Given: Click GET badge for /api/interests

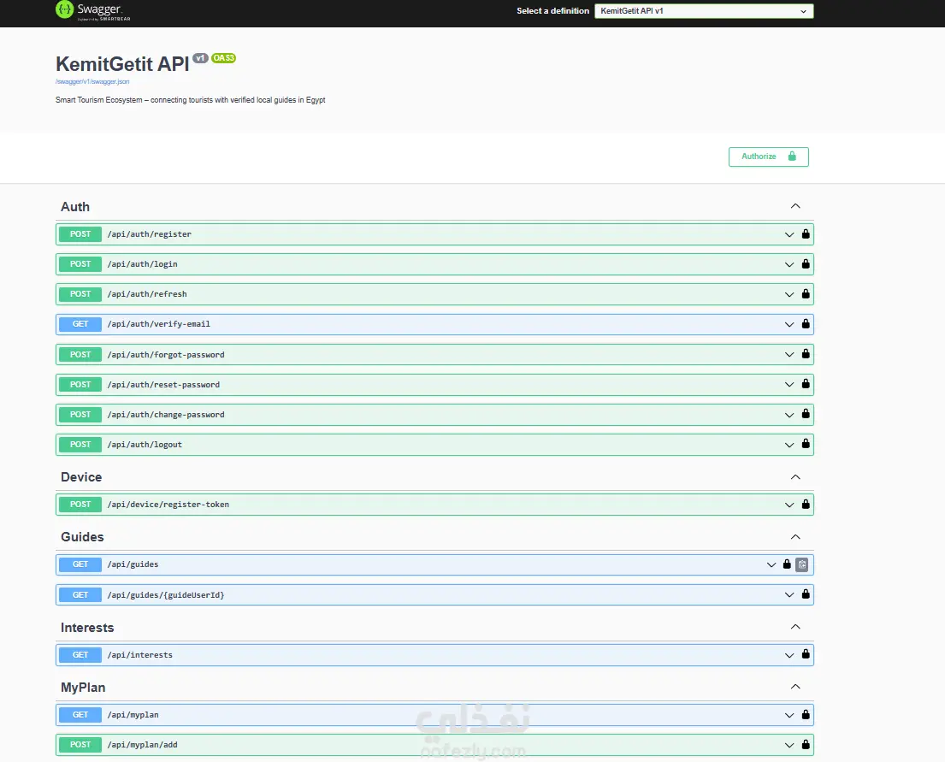Looking at the screenshot, I should click(x=80, y=655).
